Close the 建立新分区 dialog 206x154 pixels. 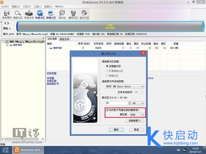143,53
